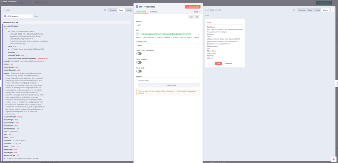Switch to the Settings tab
This screenshot has width=338, height=163.
[x=154, y=12]
